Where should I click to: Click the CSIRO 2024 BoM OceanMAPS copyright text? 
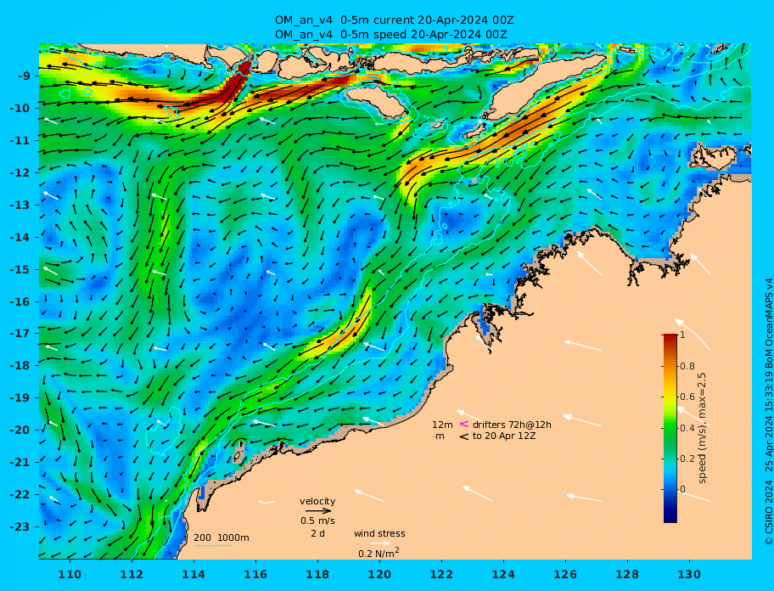[768, 413]
